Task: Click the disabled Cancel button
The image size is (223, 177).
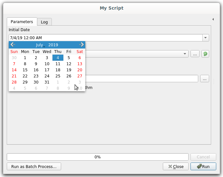Action: (x=203, y=157)
